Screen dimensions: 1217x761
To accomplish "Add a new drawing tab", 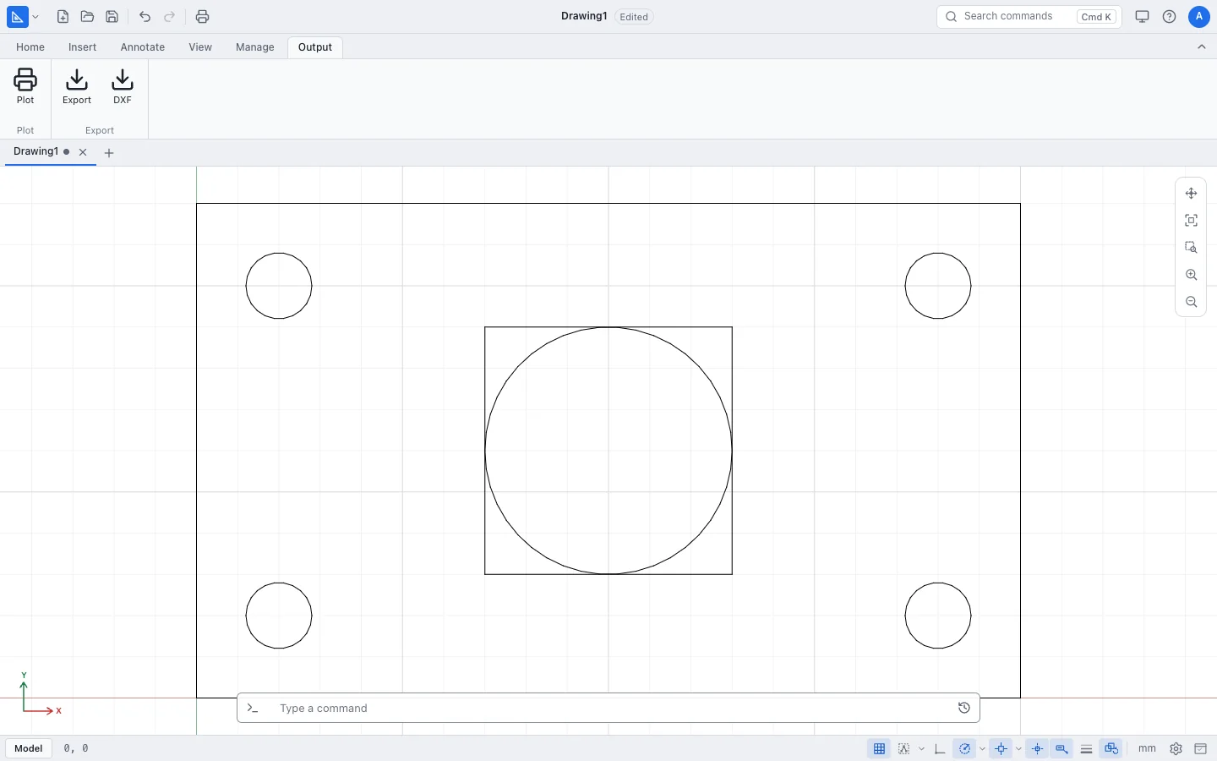I will pos(109,153).
